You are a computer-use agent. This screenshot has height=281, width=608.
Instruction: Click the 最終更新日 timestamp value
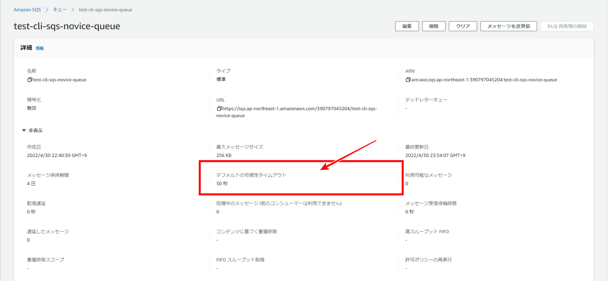(x=435, y=155)
